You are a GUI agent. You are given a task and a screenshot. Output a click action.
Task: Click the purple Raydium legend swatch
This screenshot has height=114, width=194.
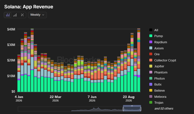[151, 42]
